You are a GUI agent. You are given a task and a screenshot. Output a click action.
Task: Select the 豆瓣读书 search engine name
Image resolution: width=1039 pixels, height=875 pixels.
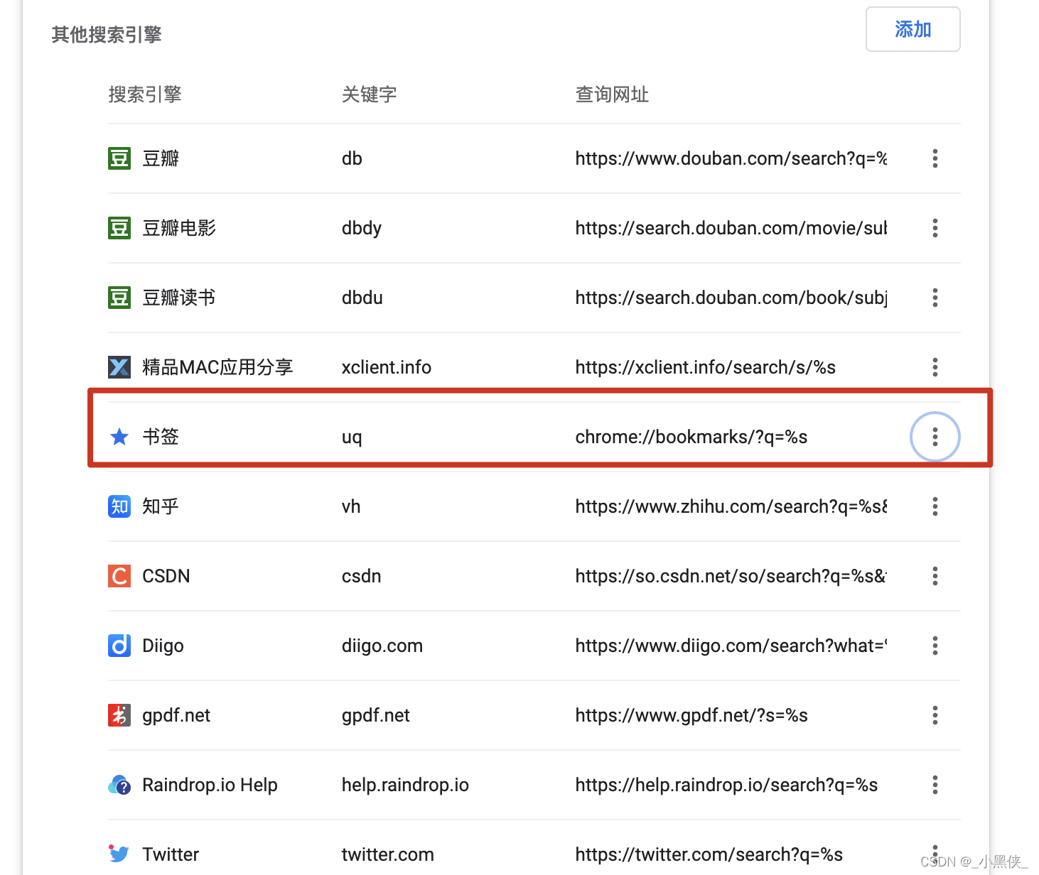(x=179, y=298)
